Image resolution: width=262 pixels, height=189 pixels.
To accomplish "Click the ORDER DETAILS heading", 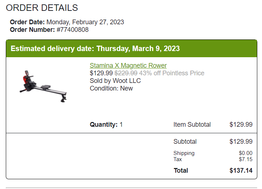I will (42, 8).
